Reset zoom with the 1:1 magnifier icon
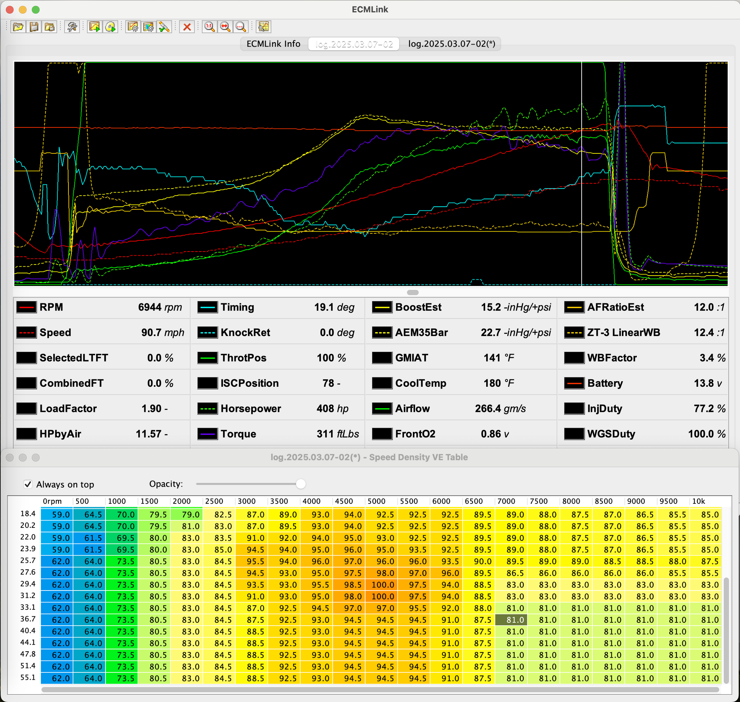 (209, 27)
